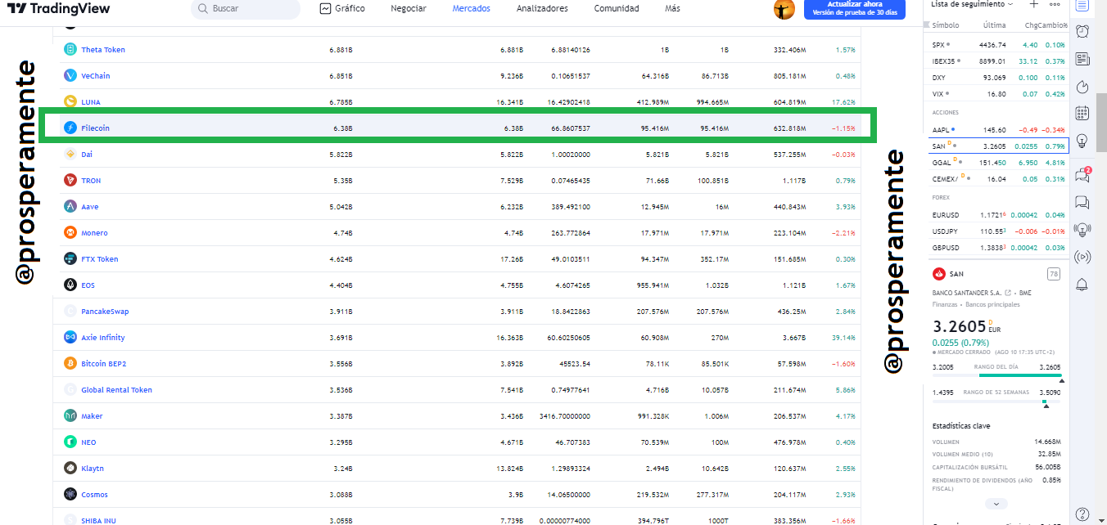The image size is (1107, 525).
Task: Open the Ideas lightbulb icon
Action: tap(1082, 140)
